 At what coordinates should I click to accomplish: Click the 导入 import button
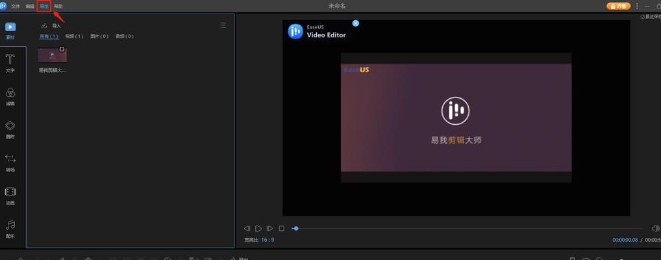click(51, 26)
